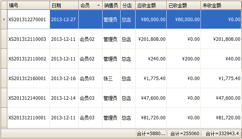Click the footer total 合计=255060
Image resolution: width=242 pixels, height=139 pixels.
pyautogui.click(x=184, y=134)
